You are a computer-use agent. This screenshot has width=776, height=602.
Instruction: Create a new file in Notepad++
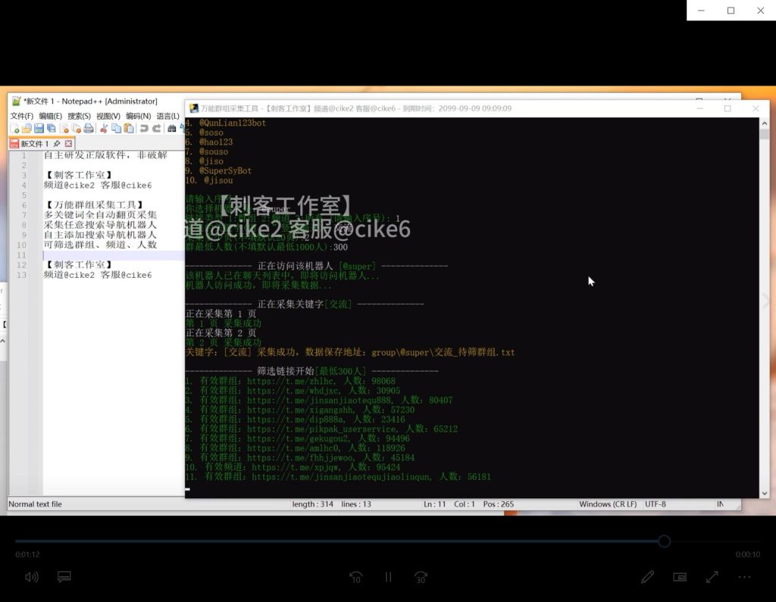(x=16, y=129)
